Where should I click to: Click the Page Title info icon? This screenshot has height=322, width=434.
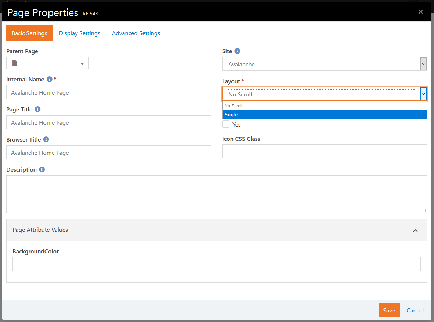(x=38, y=109)
